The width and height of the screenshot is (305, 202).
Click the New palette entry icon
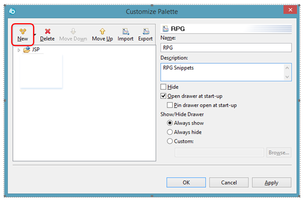point(22,31)
